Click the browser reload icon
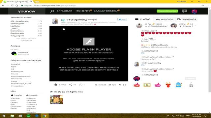Screen dimensions: 211x118 click(x=12, y=6)
